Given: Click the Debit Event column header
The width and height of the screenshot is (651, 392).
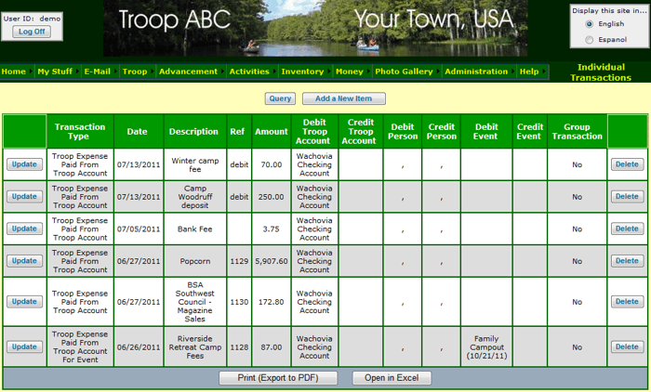Looking at the screenshot, I should point(486,132).
